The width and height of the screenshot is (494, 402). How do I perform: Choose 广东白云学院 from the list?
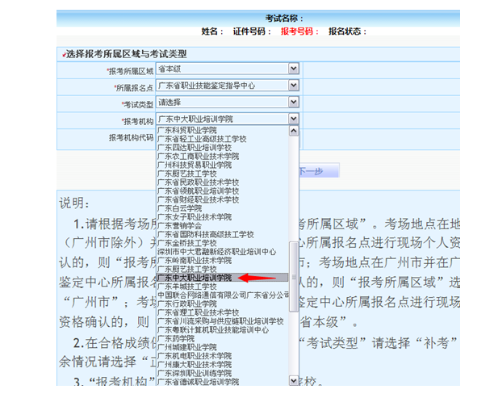point(179,208)
